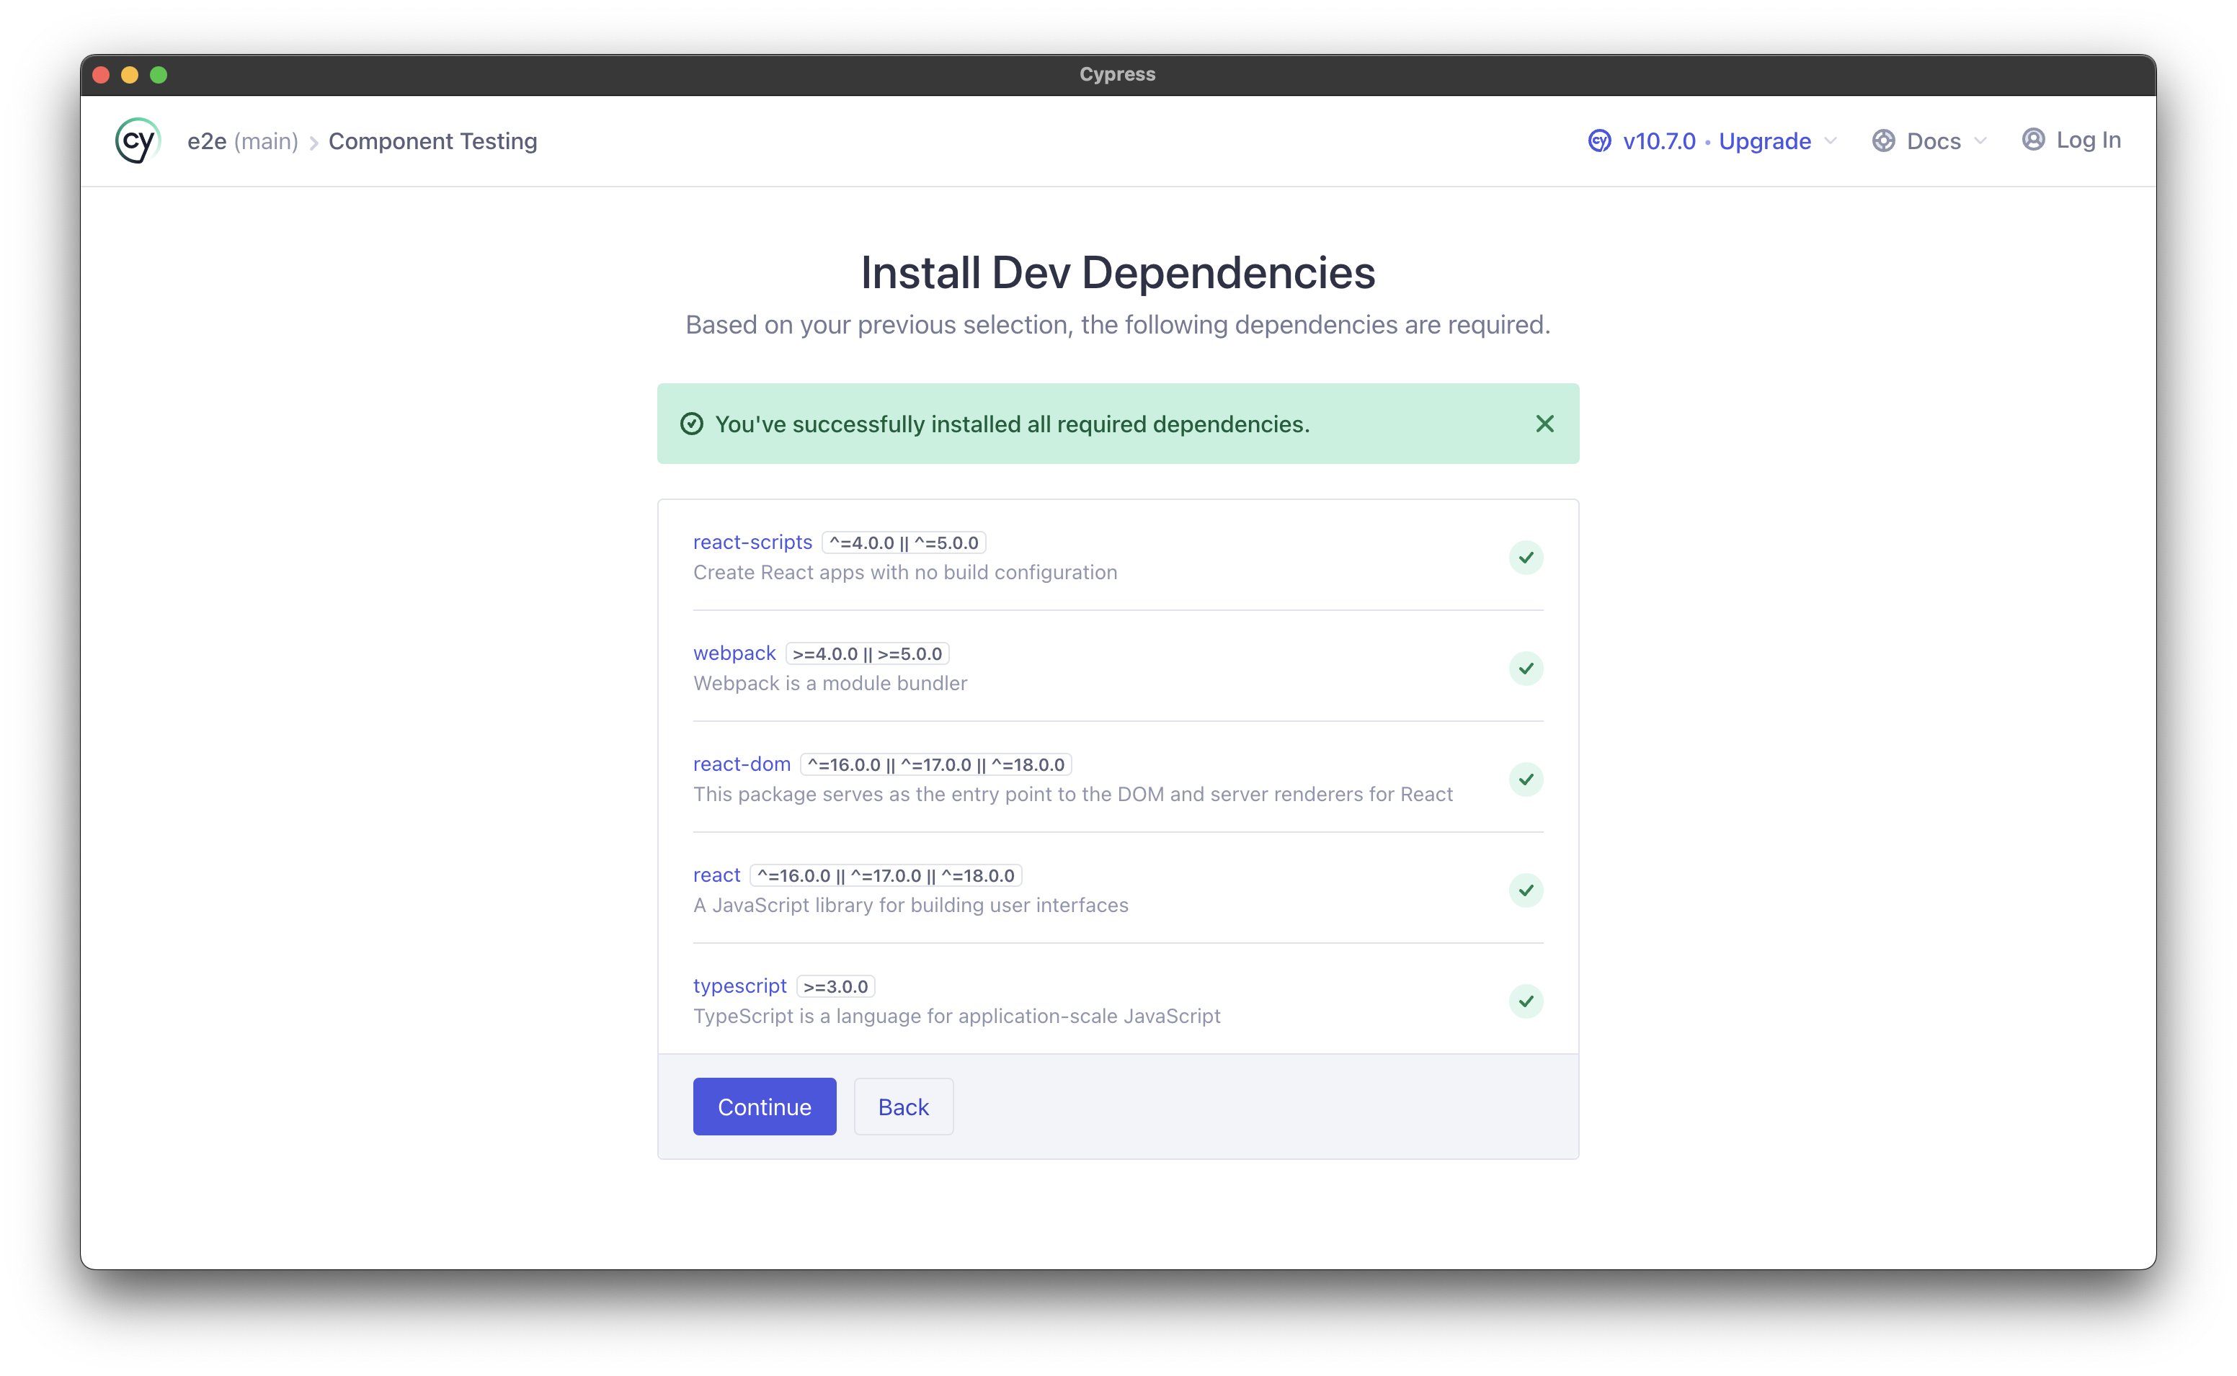2237x1376 pixels.
Task: Click the success checkmark icon in alert
Action: (x=692, y=424)
